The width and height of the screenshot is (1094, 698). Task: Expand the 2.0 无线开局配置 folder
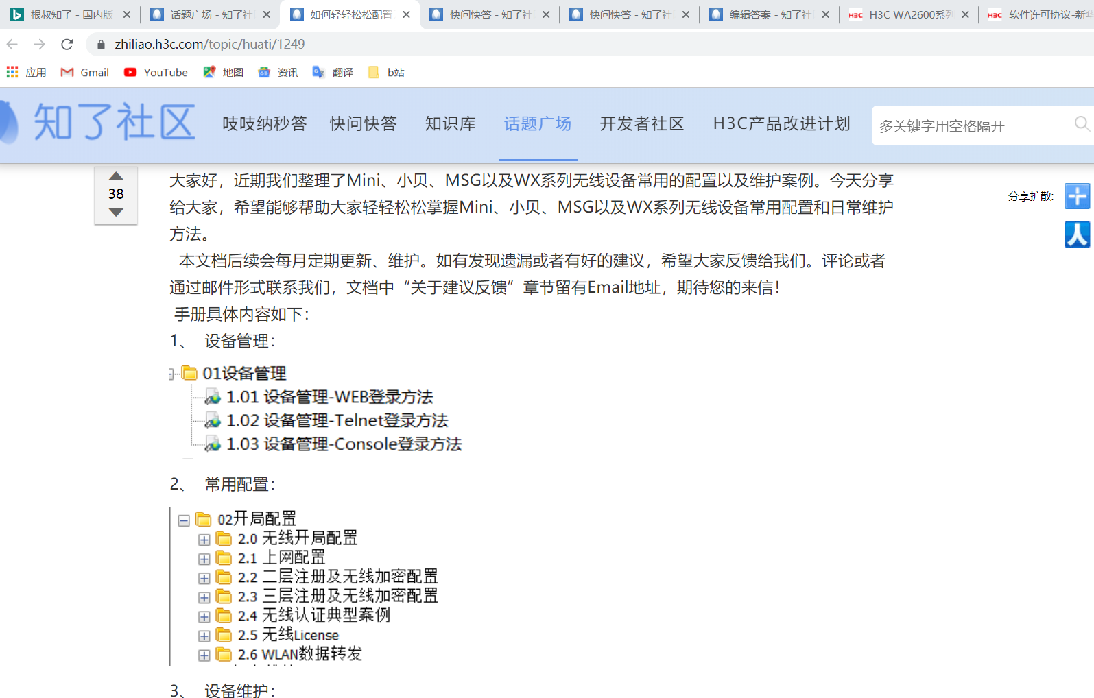coord(204,540)
